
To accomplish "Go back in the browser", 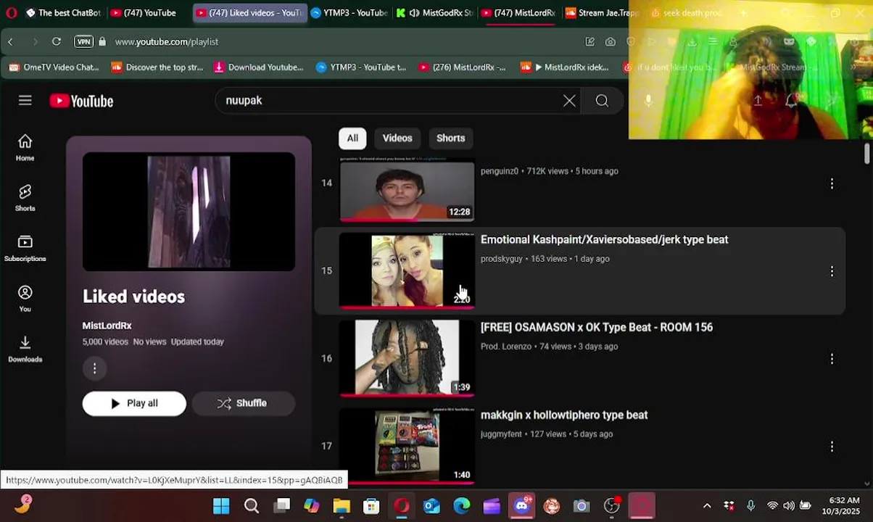I will [11, 42].
